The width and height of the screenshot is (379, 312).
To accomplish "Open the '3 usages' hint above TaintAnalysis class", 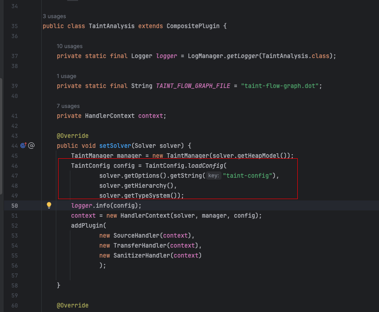I will (x=54, y=16).
